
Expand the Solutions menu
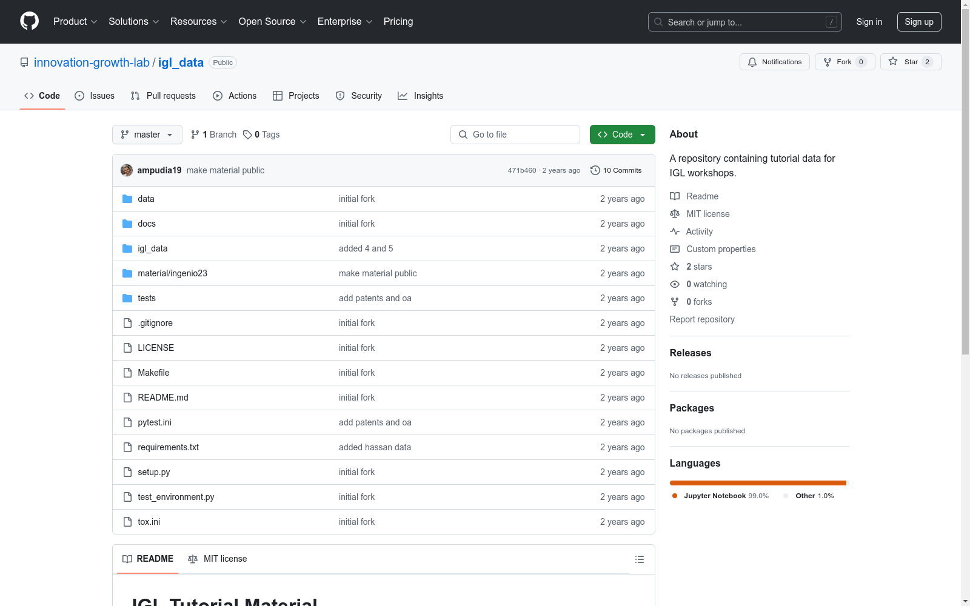tap(134, 22)
